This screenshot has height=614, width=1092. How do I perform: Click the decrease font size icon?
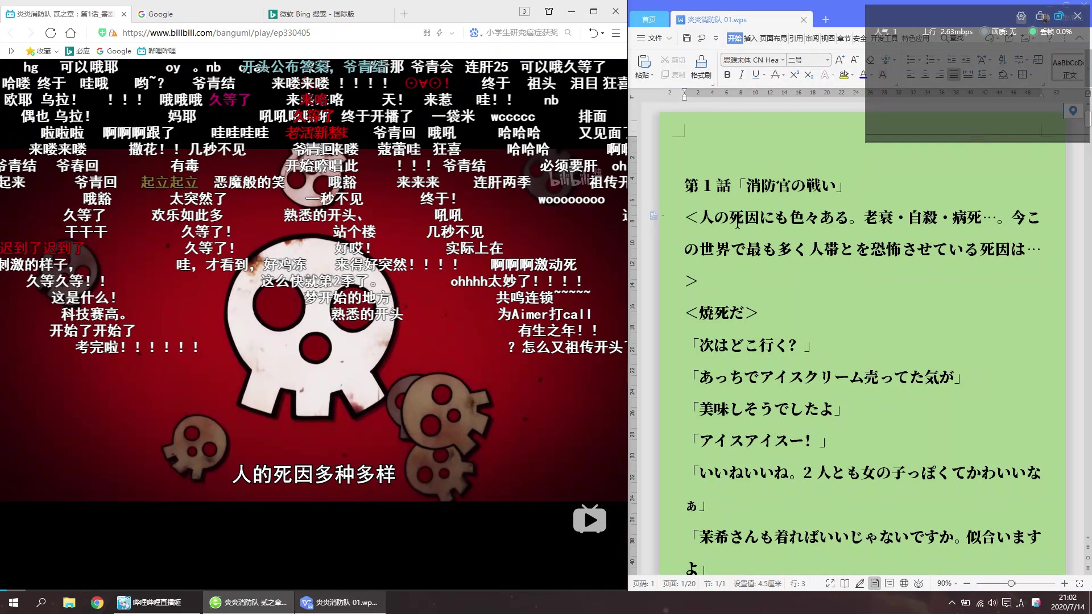pyautogui.click(x=854, y=60)
